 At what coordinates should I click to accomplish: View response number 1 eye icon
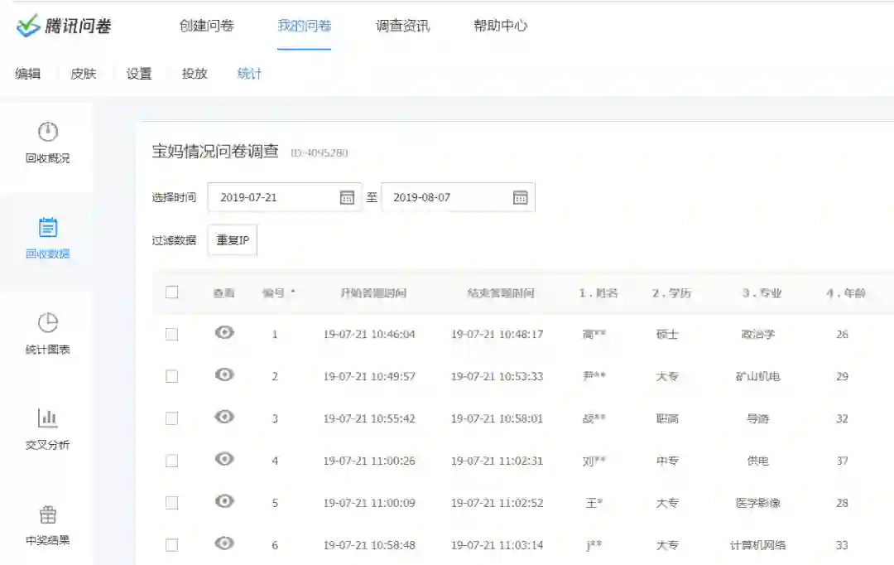click(x=224, y=332)
